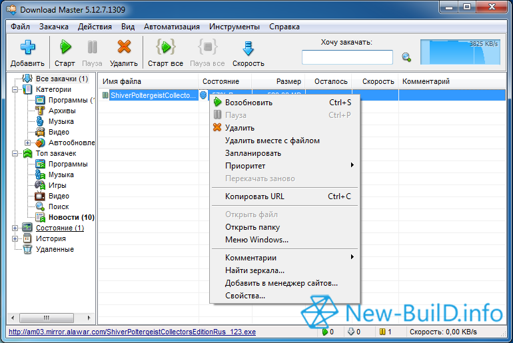Image resolution: width=513 pixels, height=343 pixels.
Task: Sort by the Комментарий column header
Action: pos(452,81)
